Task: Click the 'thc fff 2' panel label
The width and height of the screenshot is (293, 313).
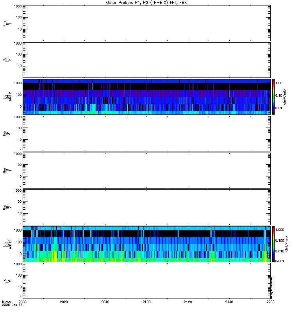Action: (x=7, y=207)
